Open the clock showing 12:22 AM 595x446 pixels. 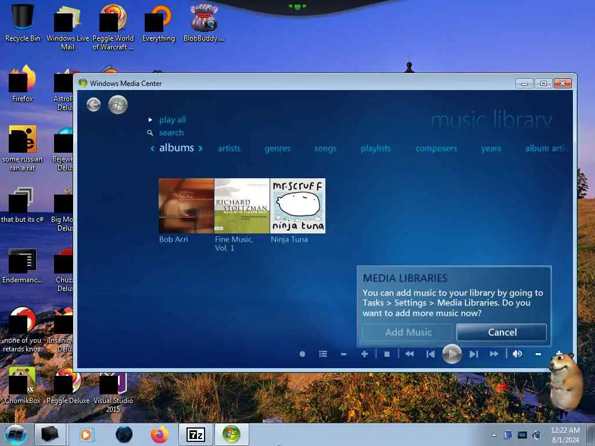point(565,434)
